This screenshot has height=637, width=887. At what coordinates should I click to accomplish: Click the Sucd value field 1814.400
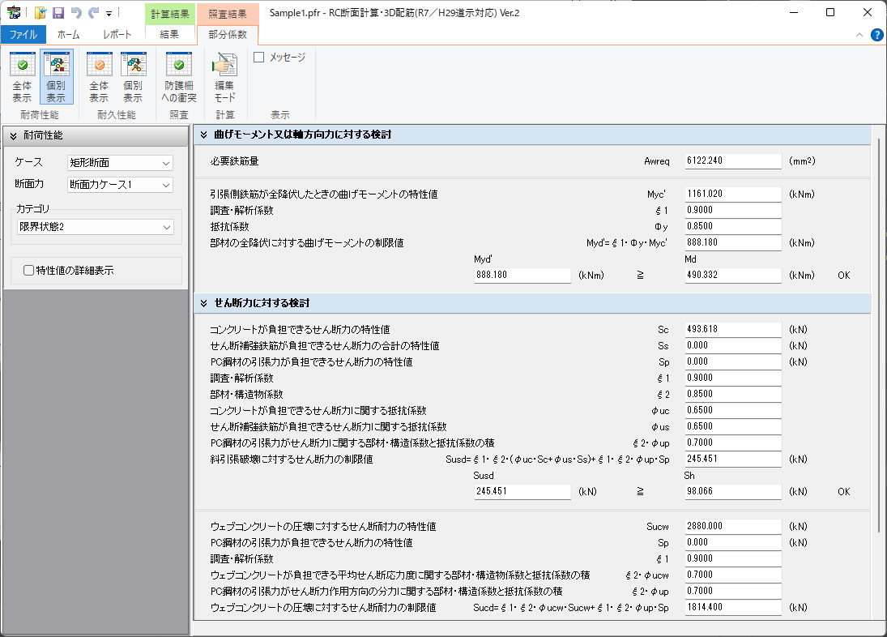[733, 607]
